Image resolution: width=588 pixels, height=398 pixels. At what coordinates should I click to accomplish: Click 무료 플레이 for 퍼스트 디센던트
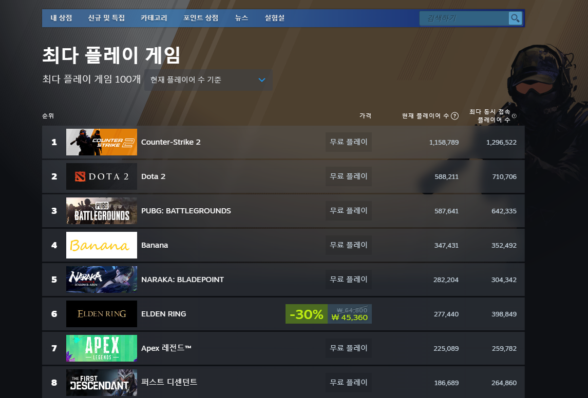[x=348, y=383]
